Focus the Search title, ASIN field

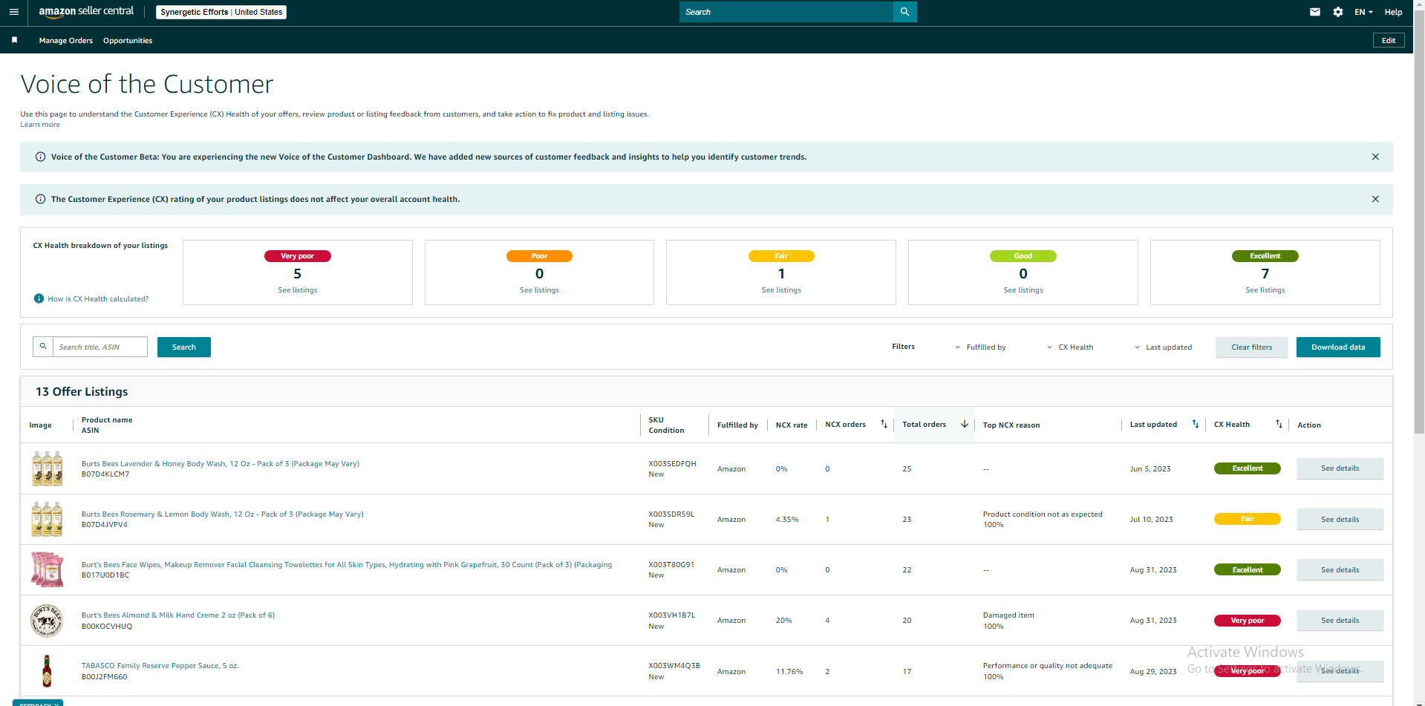[100, 347]
